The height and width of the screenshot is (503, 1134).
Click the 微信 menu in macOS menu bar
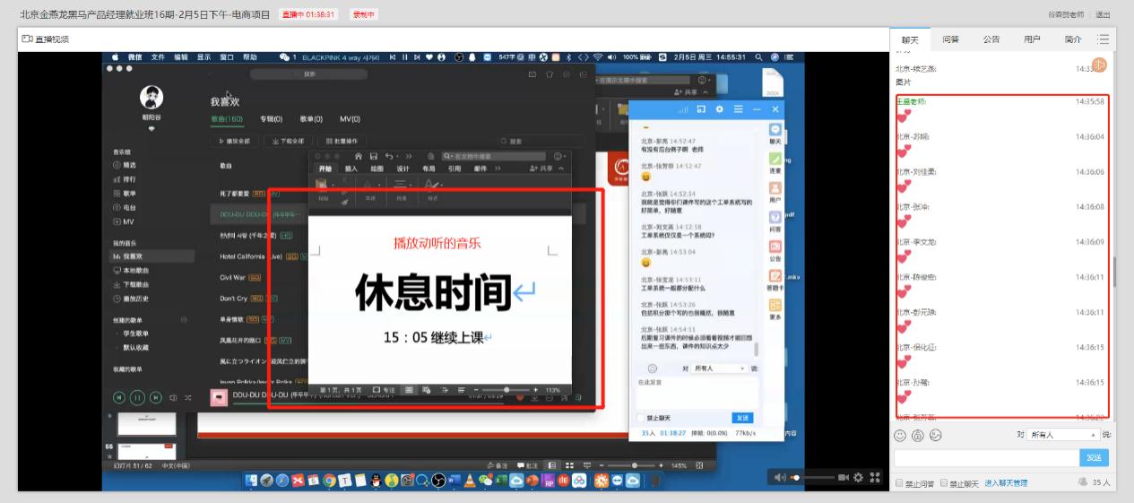pos(134,56)
